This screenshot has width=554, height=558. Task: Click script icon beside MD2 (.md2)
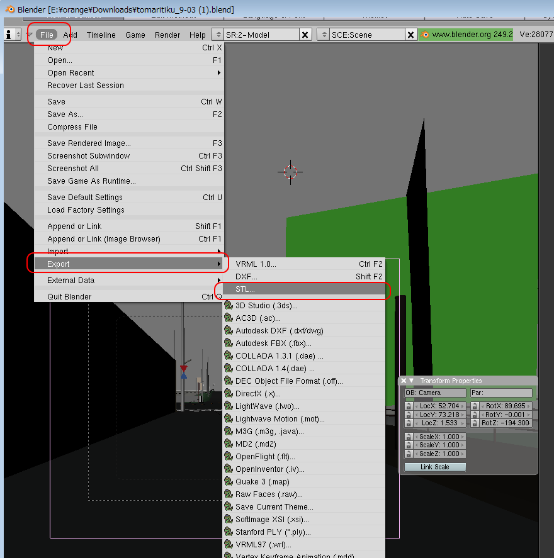click(x=229, y=444)
